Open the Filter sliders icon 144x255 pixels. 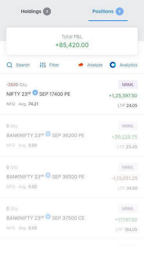point(43,65)
